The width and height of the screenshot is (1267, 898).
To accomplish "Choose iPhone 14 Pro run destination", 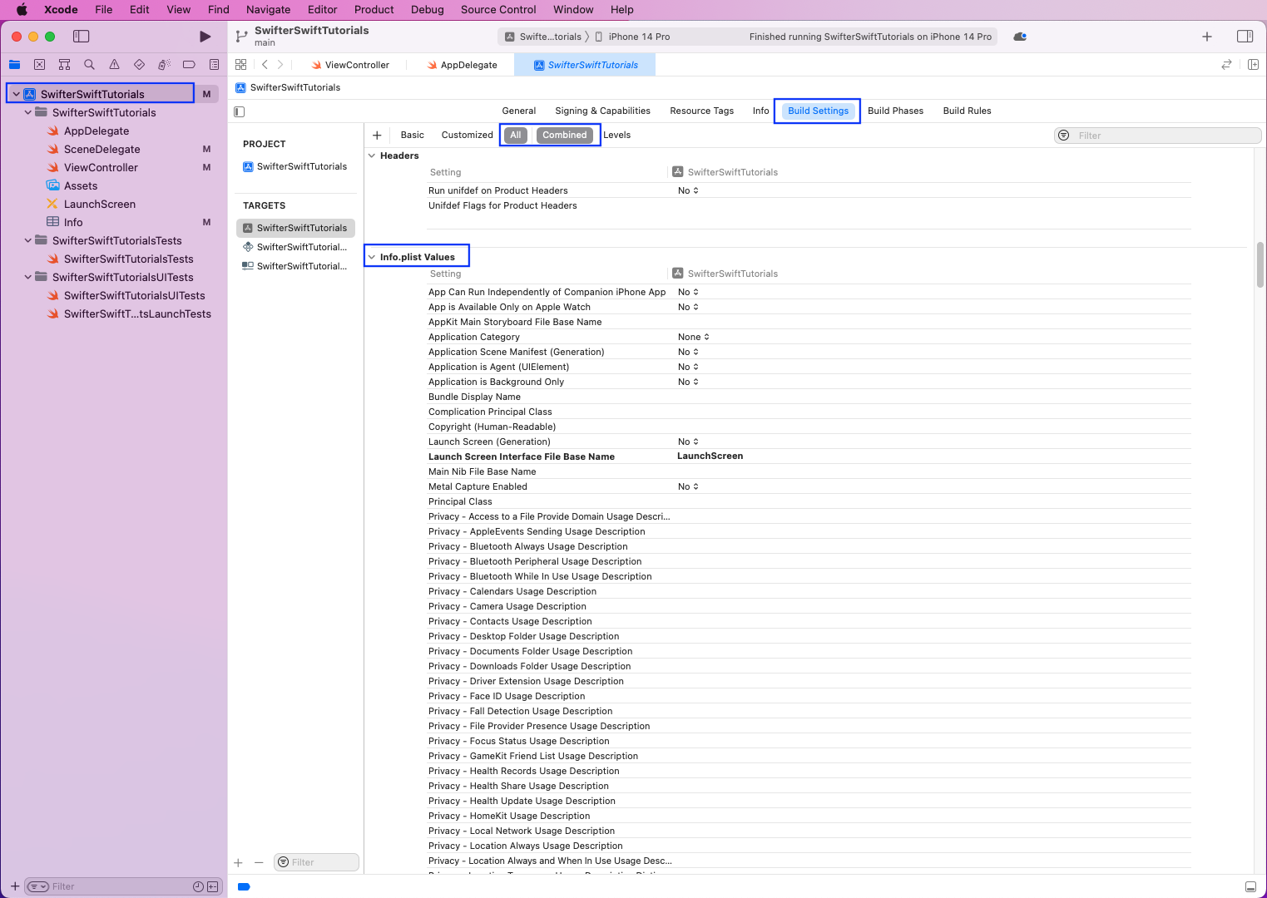I will coord(632,37).
